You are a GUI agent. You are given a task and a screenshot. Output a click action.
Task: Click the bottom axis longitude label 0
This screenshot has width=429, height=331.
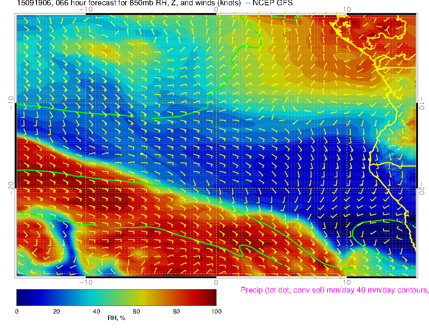[x=216, y=282]
